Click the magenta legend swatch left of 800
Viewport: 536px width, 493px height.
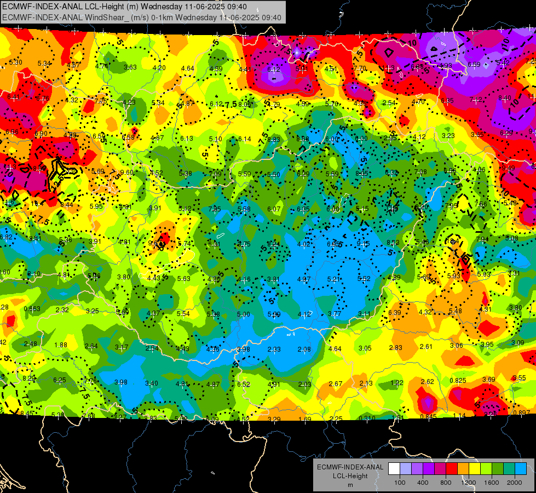440,469
